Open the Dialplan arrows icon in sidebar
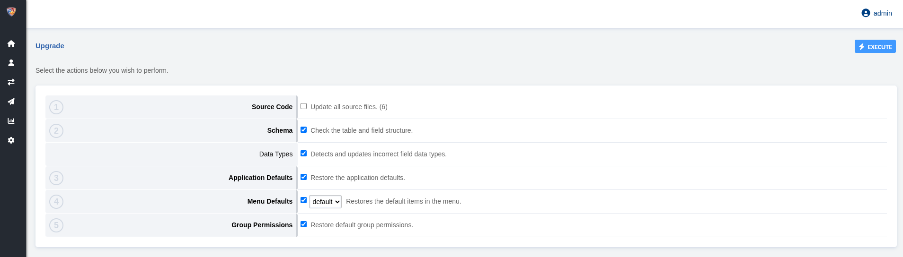This screenshot has height=257, width=903. pos(11,82)
